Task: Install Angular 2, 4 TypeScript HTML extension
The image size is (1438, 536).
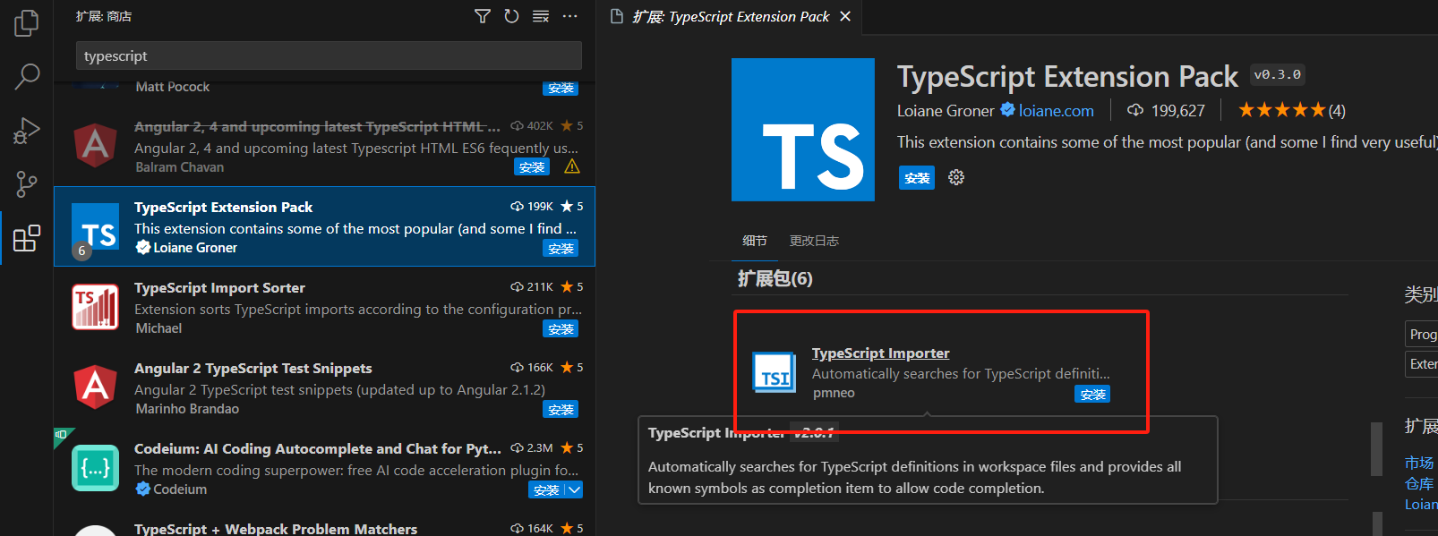Action: coord(532,167)
